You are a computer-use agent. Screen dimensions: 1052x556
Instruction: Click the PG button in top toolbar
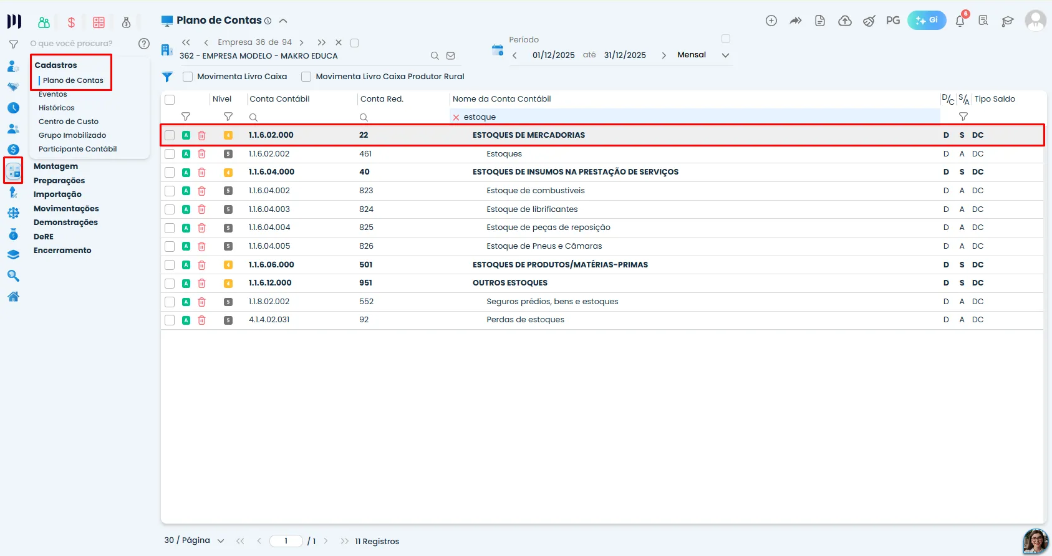pos(893,21)
